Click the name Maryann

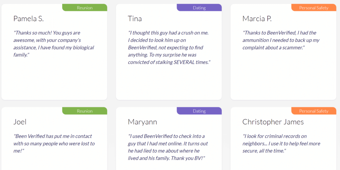click(x=142, y=122)
